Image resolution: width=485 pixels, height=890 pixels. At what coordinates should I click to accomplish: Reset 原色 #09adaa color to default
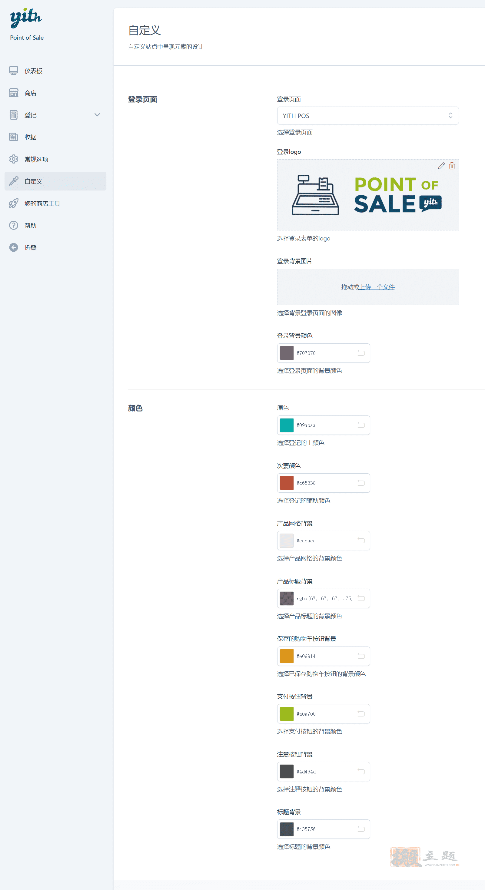coord(361,425)
